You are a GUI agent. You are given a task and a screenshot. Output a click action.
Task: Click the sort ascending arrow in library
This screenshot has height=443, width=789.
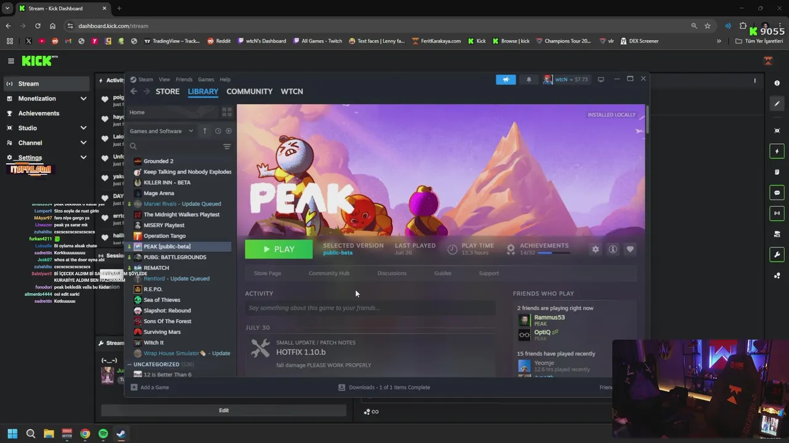pyautogui.click(x=205, y=131)
